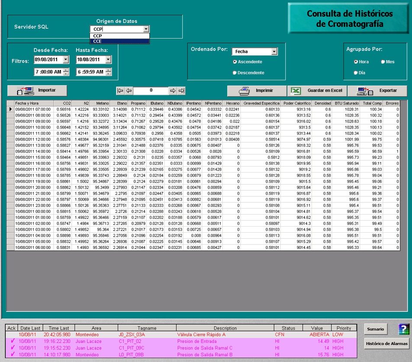Click the Errores column header
Image resolution: width=412 pixels, height=362 pixels.
click(x=392, y=103)
